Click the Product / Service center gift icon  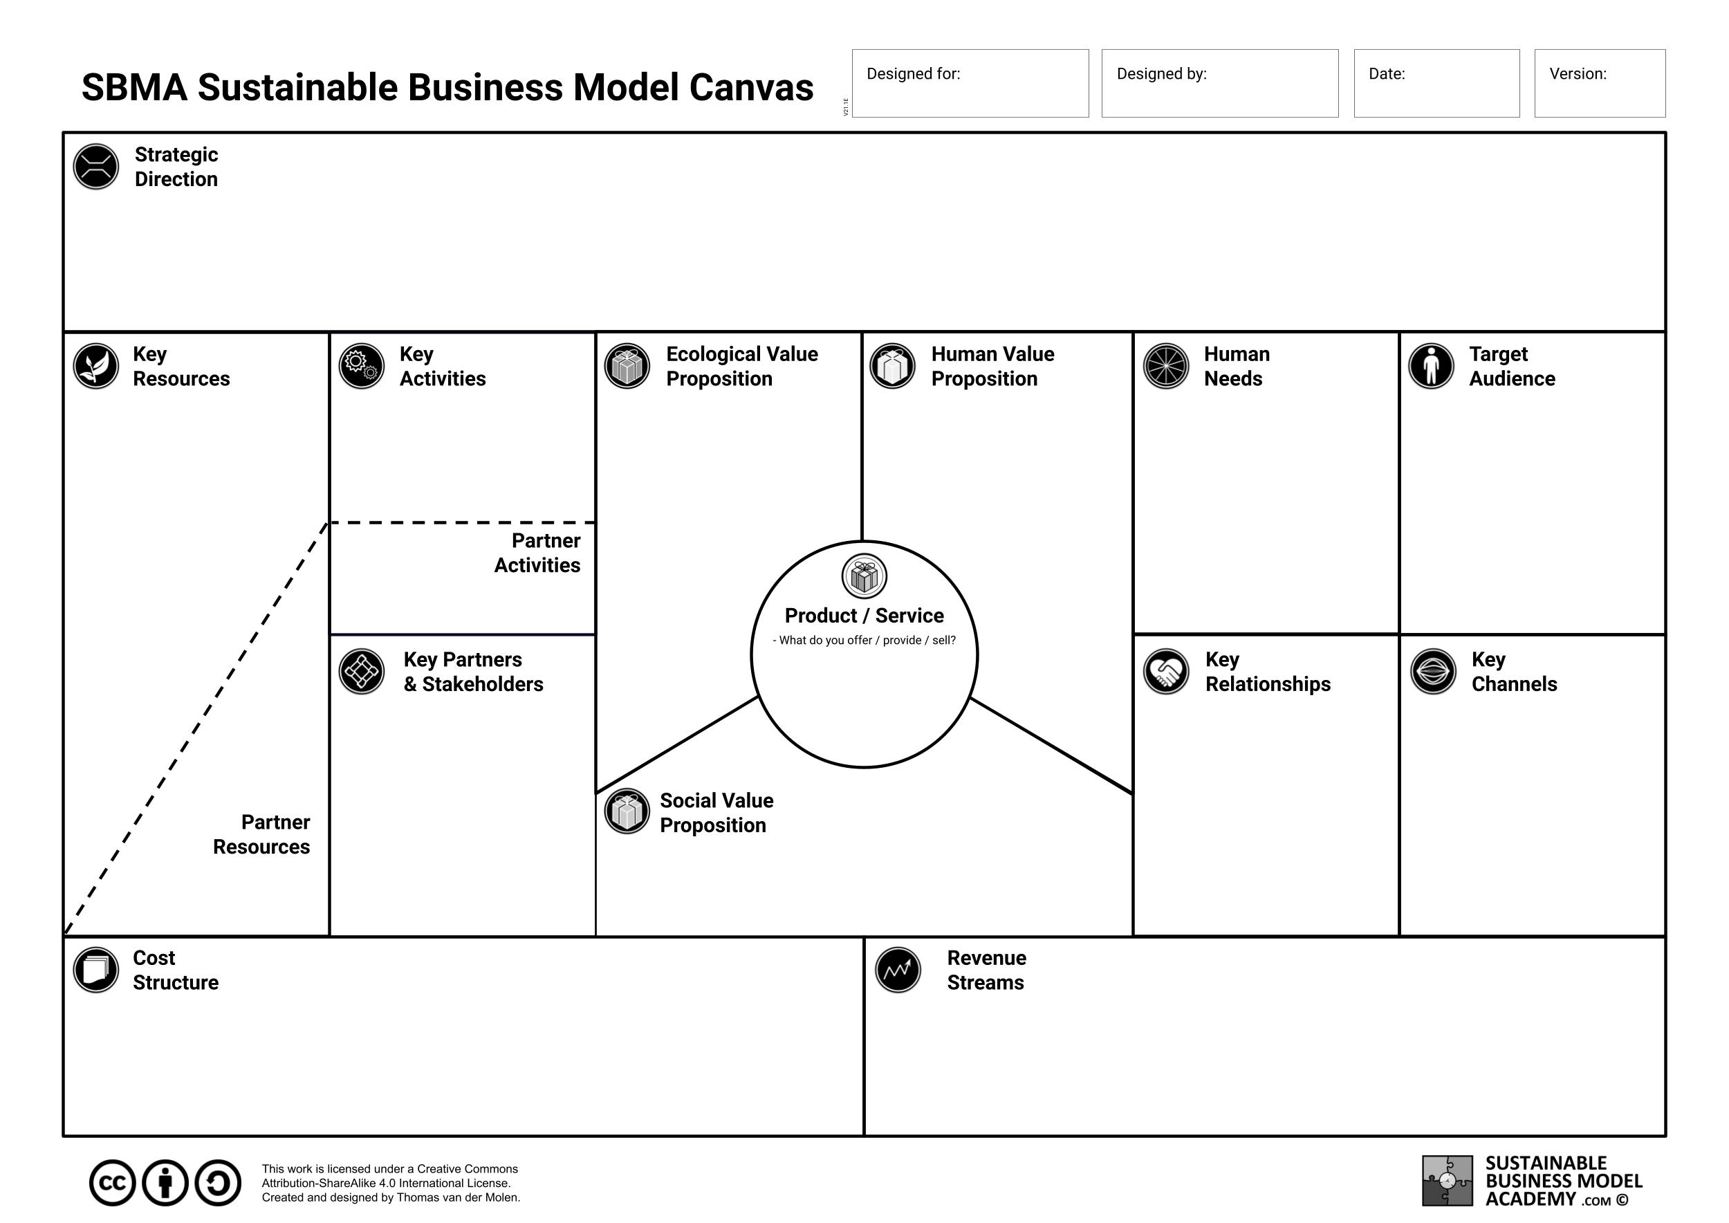click(x=864, y=577)
